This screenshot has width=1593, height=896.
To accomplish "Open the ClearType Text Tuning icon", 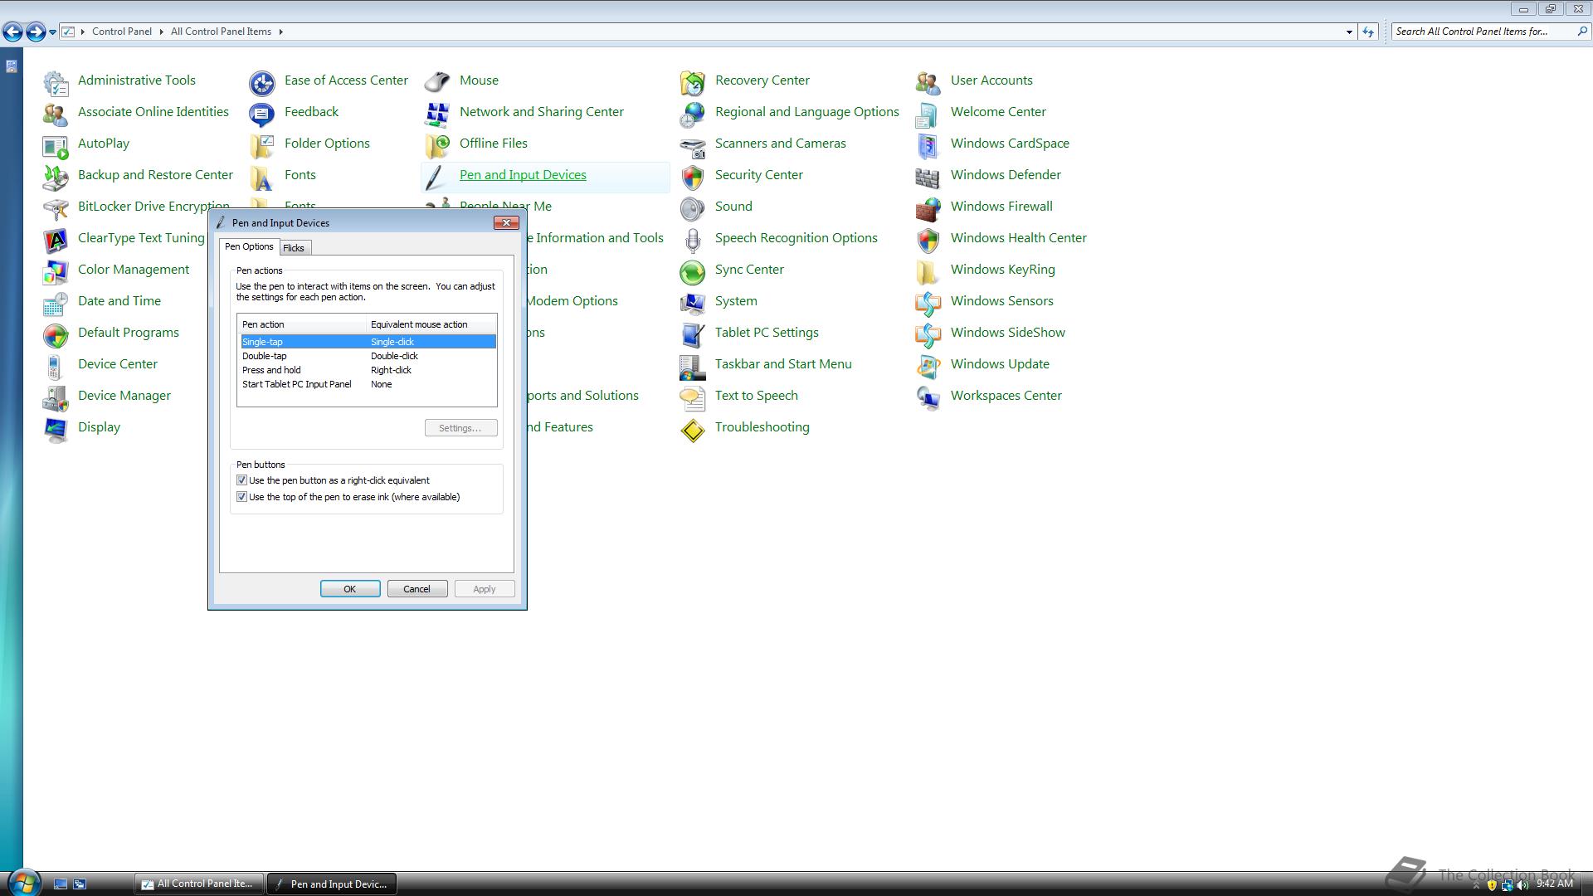I will click(56, 239).
